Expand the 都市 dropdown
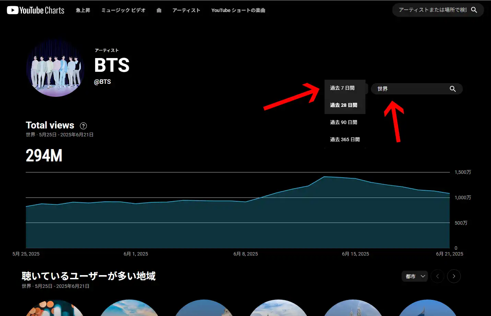The width and height of the screenshot is (491, 316). [415, 276]
